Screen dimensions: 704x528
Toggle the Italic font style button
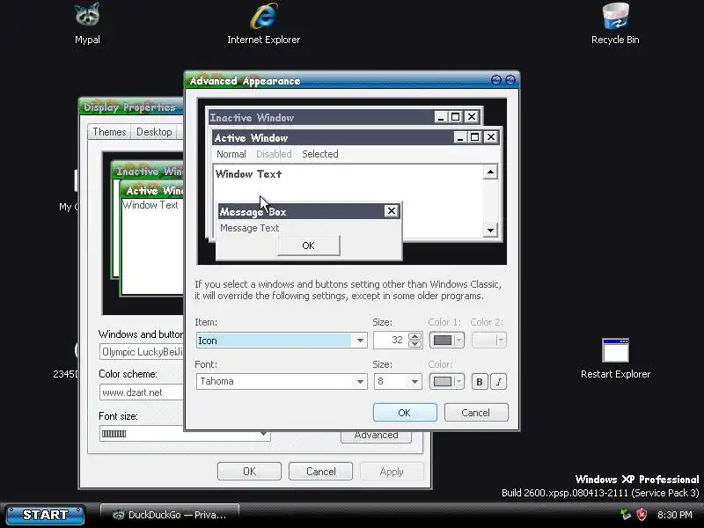coord(498,382)
